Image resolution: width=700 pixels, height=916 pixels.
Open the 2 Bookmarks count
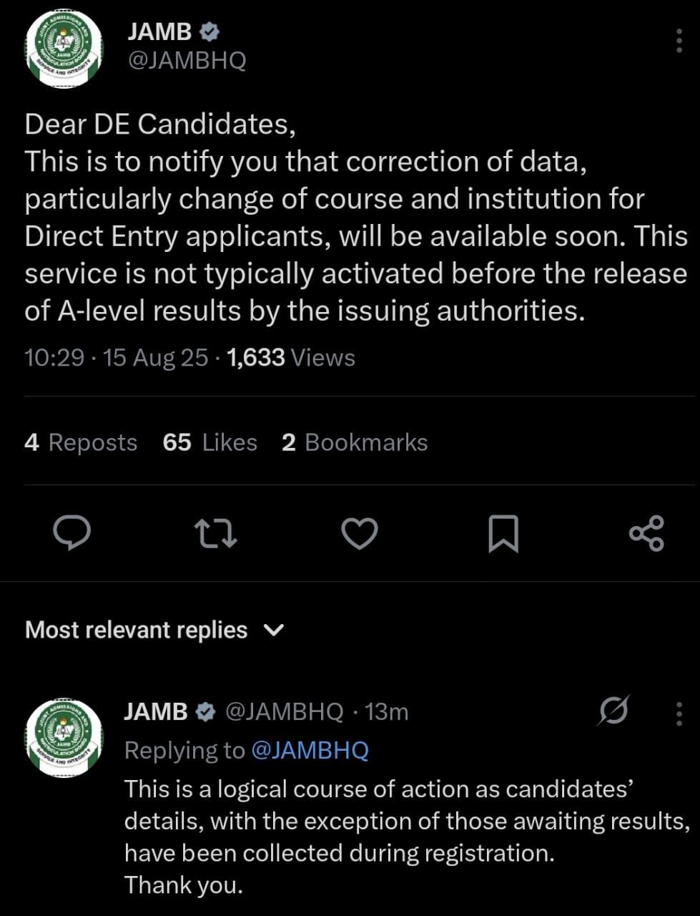(355, 442)
